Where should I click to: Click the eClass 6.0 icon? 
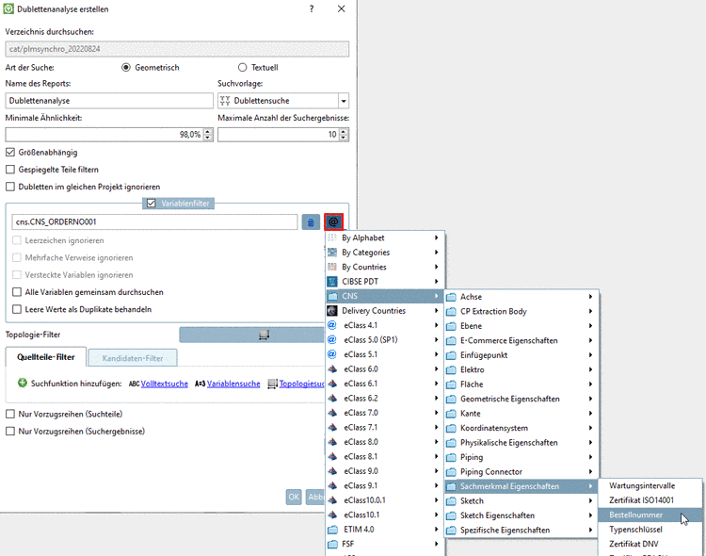click(x=332, y=368)
